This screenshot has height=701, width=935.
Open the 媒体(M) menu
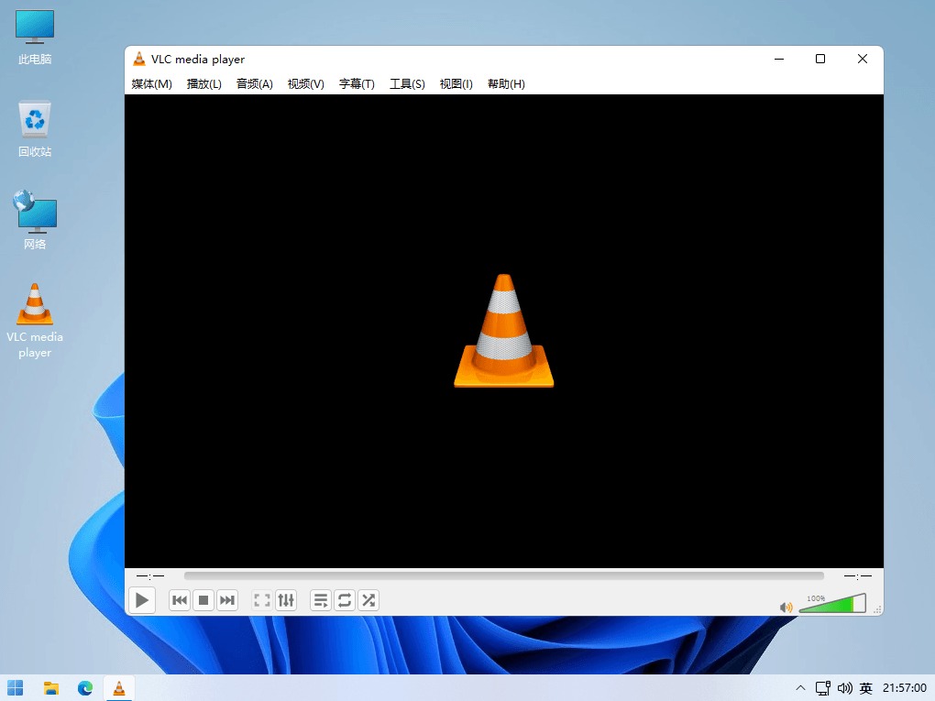click(x=151, y=84)
